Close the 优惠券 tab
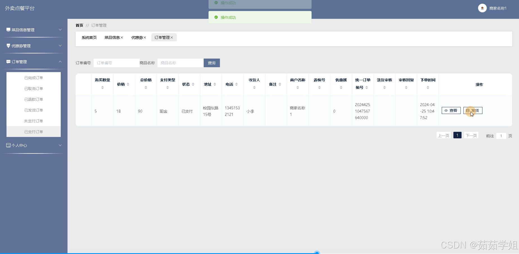The width and height of the screenshot is (519, 254). (x=145, y=38)
